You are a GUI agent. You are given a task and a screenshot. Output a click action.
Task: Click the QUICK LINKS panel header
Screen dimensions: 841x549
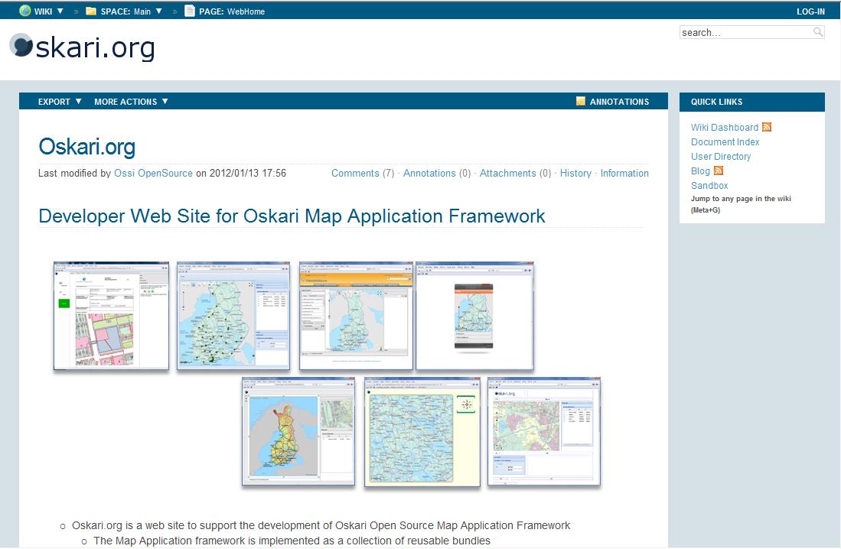click(752, 102)
